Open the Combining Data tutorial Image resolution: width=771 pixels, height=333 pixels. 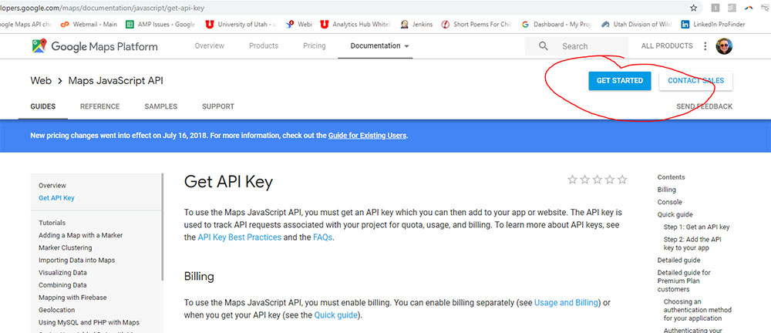click(62, 284)
